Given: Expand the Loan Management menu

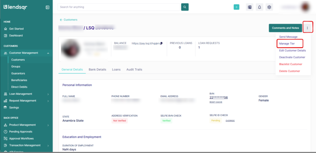Looking at the screenshot, I should (x=48, y=94).
